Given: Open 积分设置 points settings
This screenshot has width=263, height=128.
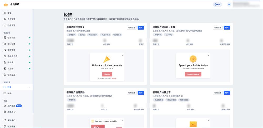Looking at the screenshot, I should [11, 44].
